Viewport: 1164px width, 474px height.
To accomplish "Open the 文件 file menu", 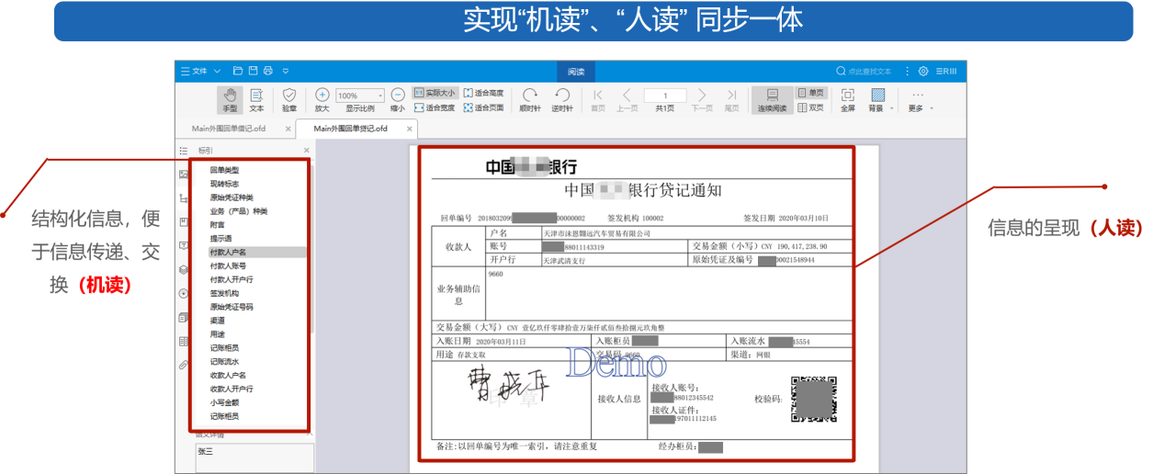I will pos(200,71).
